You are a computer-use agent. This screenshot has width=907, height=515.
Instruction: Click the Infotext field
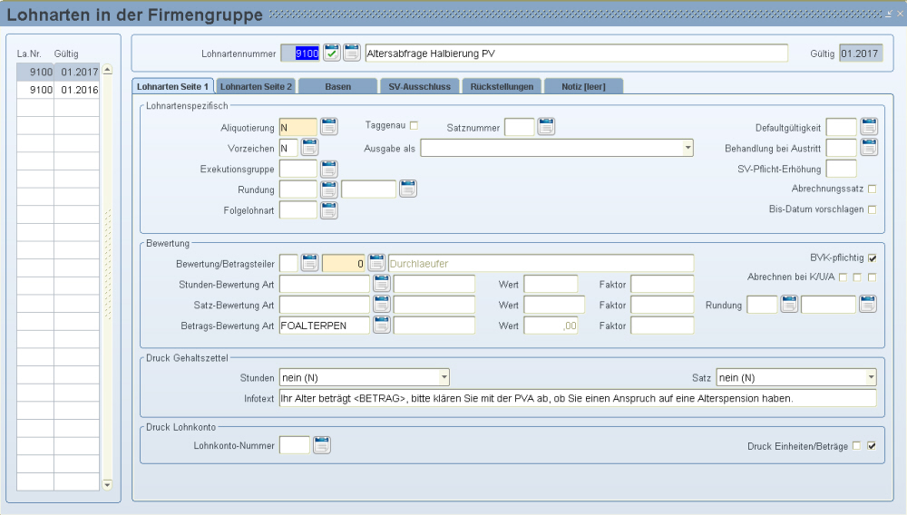[x=577, y=398]
